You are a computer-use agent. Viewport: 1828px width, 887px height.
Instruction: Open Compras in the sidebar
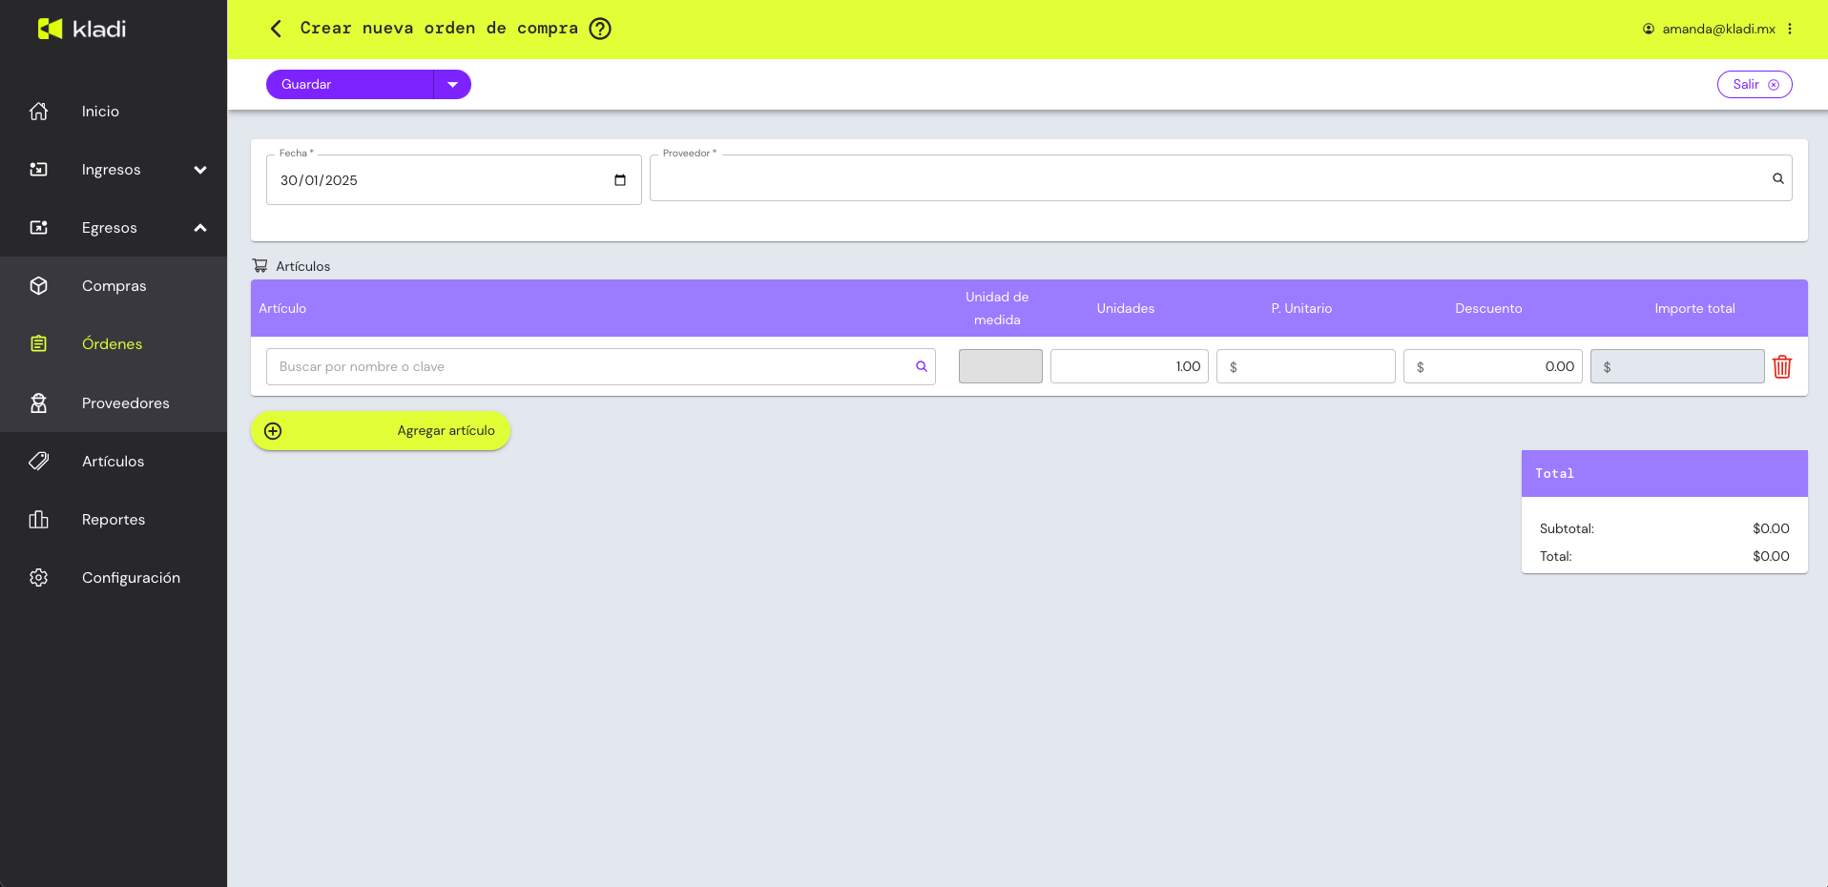[114, 286]
